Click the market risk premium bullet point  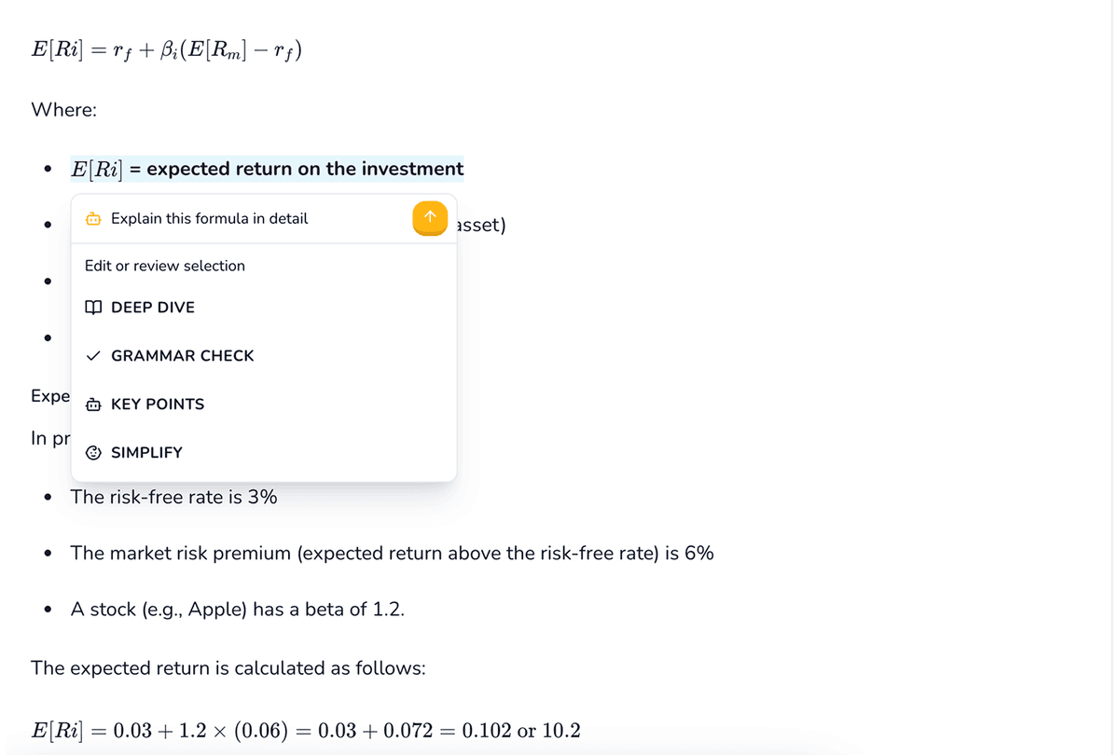coord(392,553)
